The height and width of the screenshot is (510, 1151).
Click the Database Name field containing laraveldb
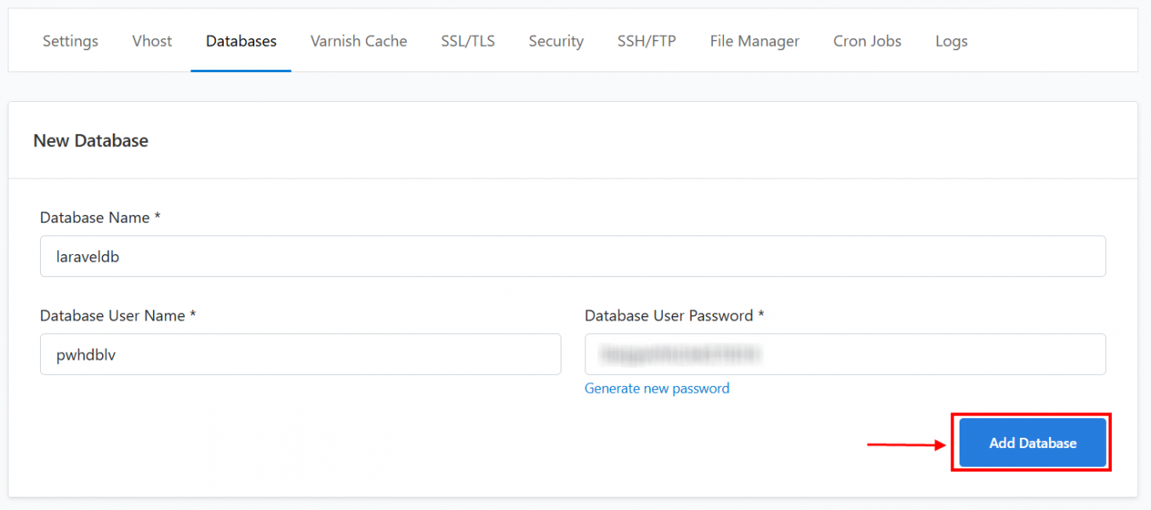tap(573, 256)
